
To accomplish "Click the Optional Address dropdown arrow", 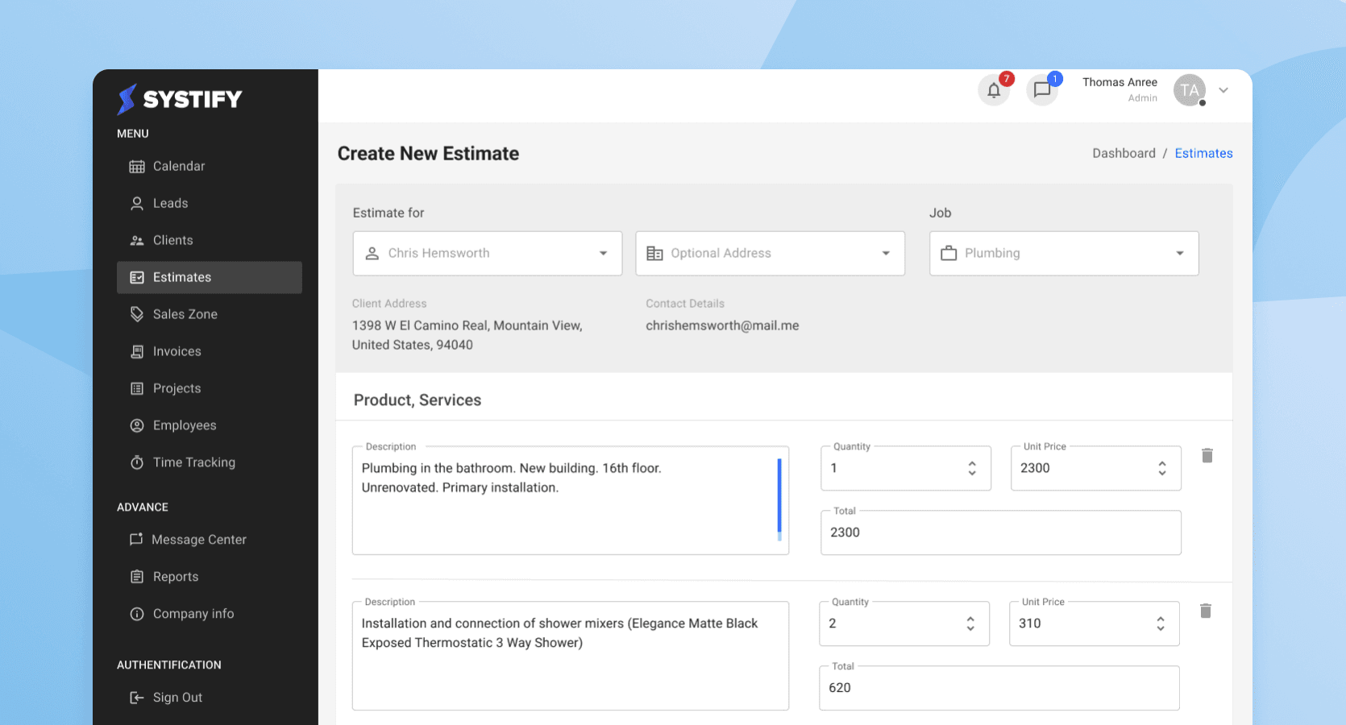I will point(886,254).
